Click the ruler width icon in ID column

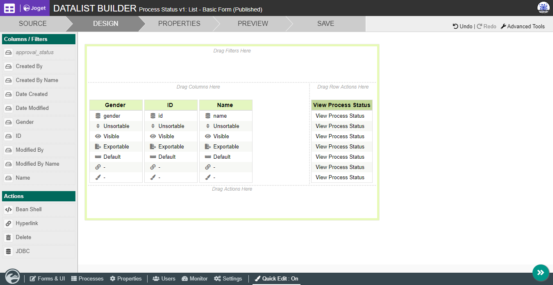click(153, 157)
